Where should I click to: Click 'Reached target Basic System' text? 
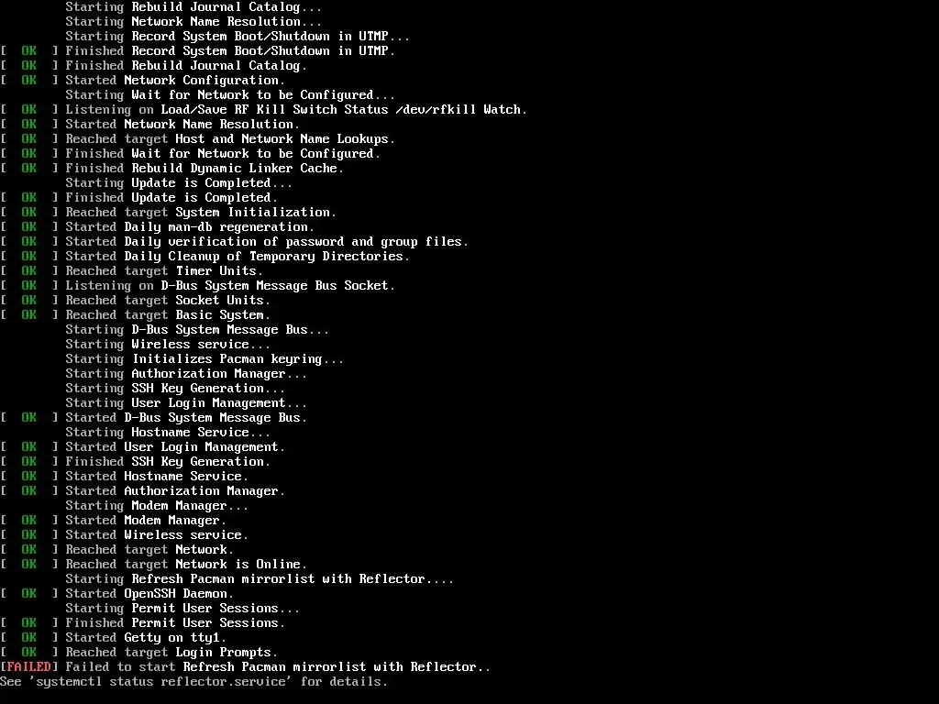click(167, 315)
